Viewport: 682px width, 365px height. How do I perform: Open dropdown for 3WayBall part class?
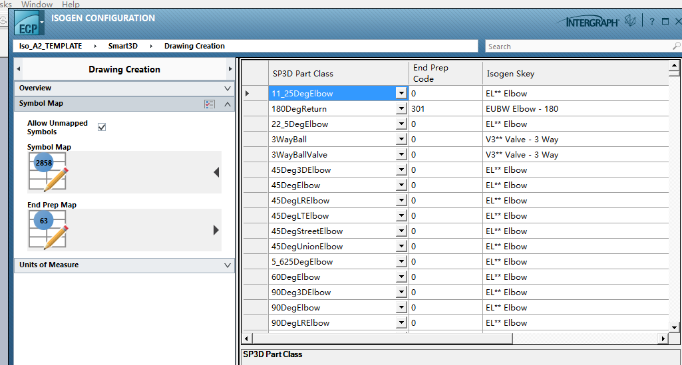pos(401,140)
